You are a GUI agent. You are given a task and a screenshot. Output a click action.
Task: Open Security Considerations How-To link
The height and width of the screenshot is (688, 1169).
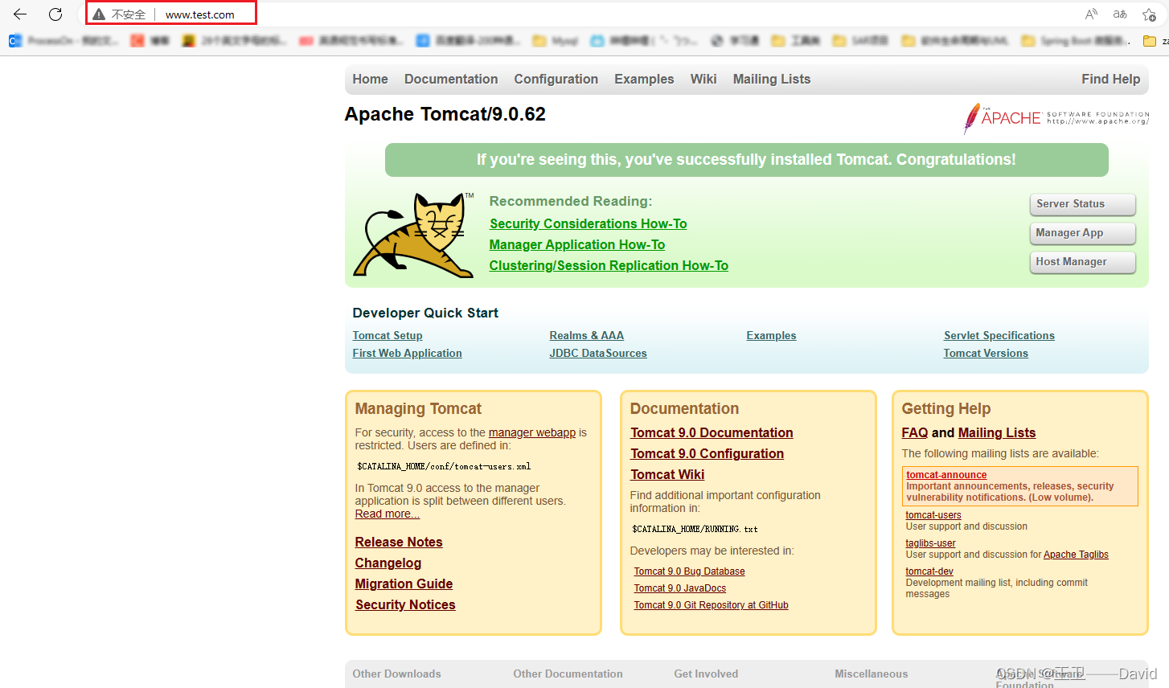tap(588, 223)
